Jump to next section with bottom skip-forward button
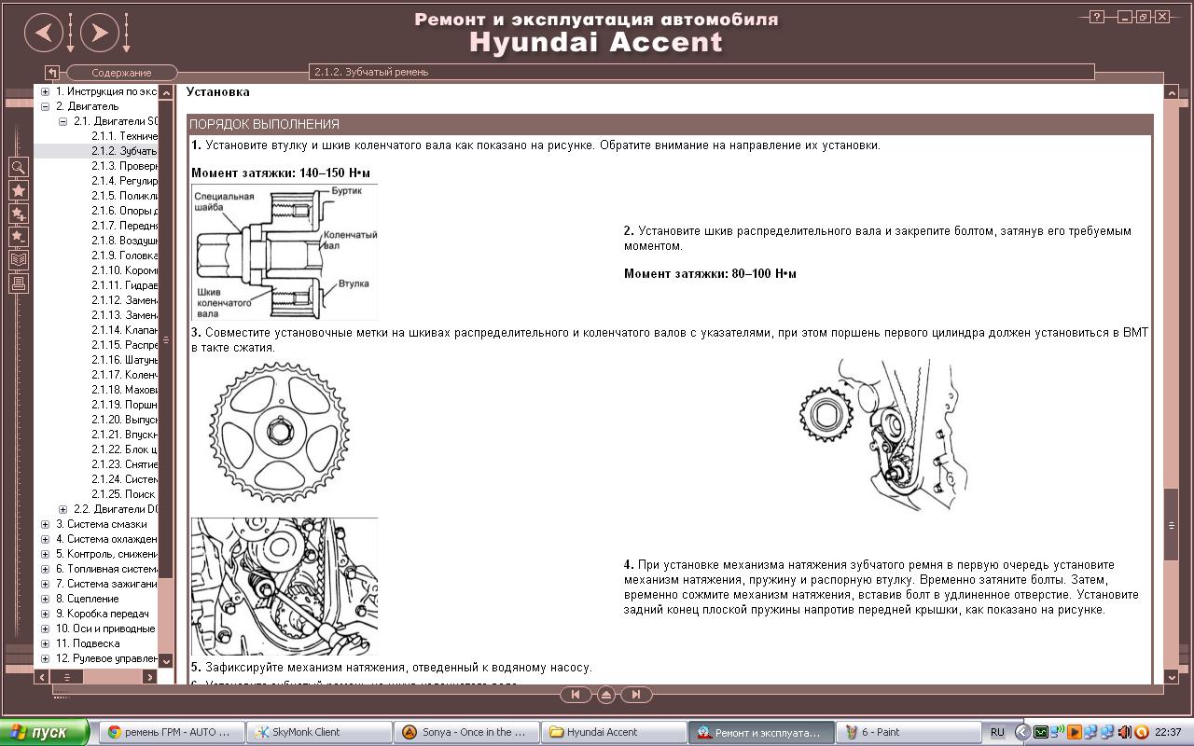The image size is (1194, 746). point(636,694)
